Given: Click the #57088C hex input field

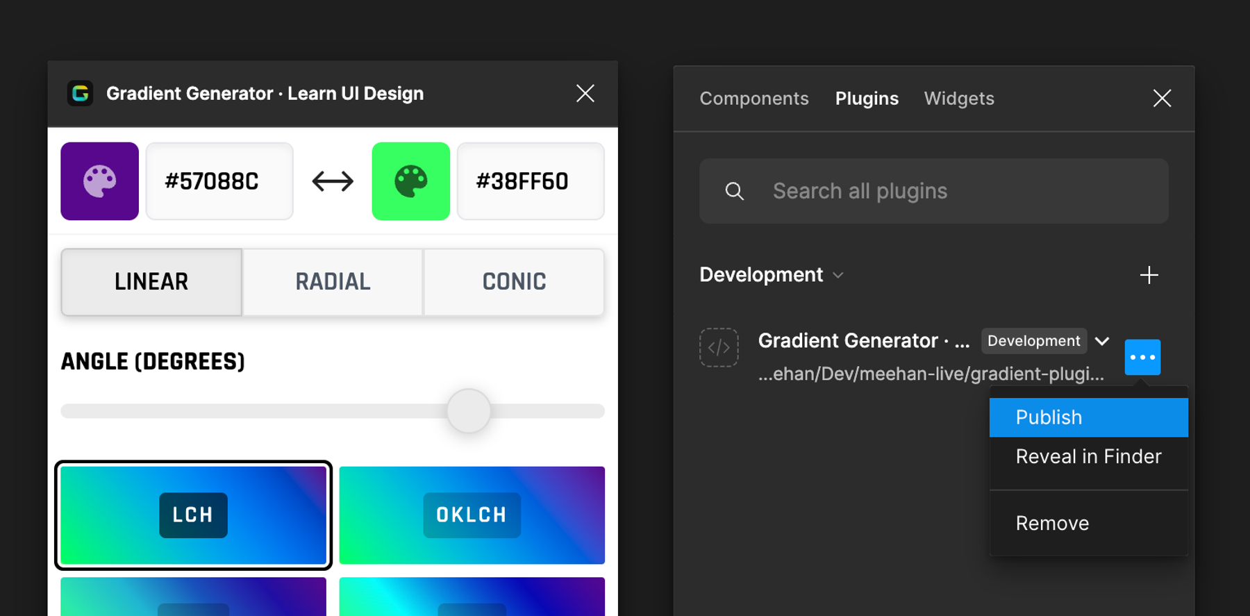Looking at the screenshot, I should tap(219, 181).
